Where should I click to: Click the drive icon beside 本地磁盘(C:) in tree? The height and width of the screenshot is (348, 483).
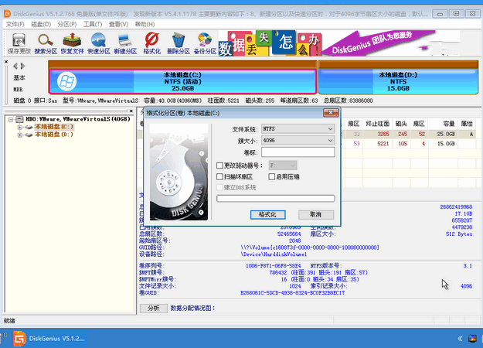tap(29, 127)
